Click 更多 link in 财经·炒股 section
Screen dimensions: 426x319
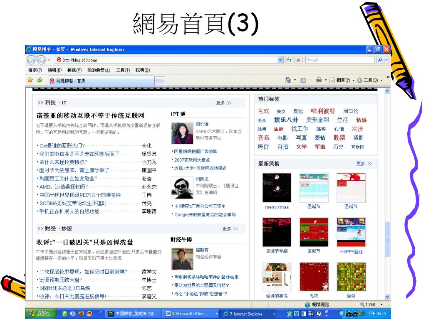[x=230, y=229]
